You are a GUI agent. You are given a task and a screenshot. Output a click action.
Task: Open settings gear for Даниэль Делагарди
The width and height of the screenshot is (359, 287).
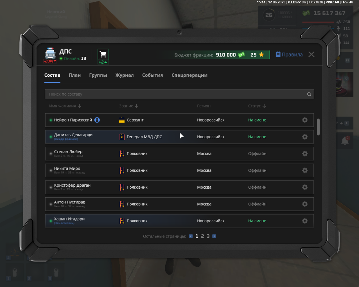pos(305,137)
